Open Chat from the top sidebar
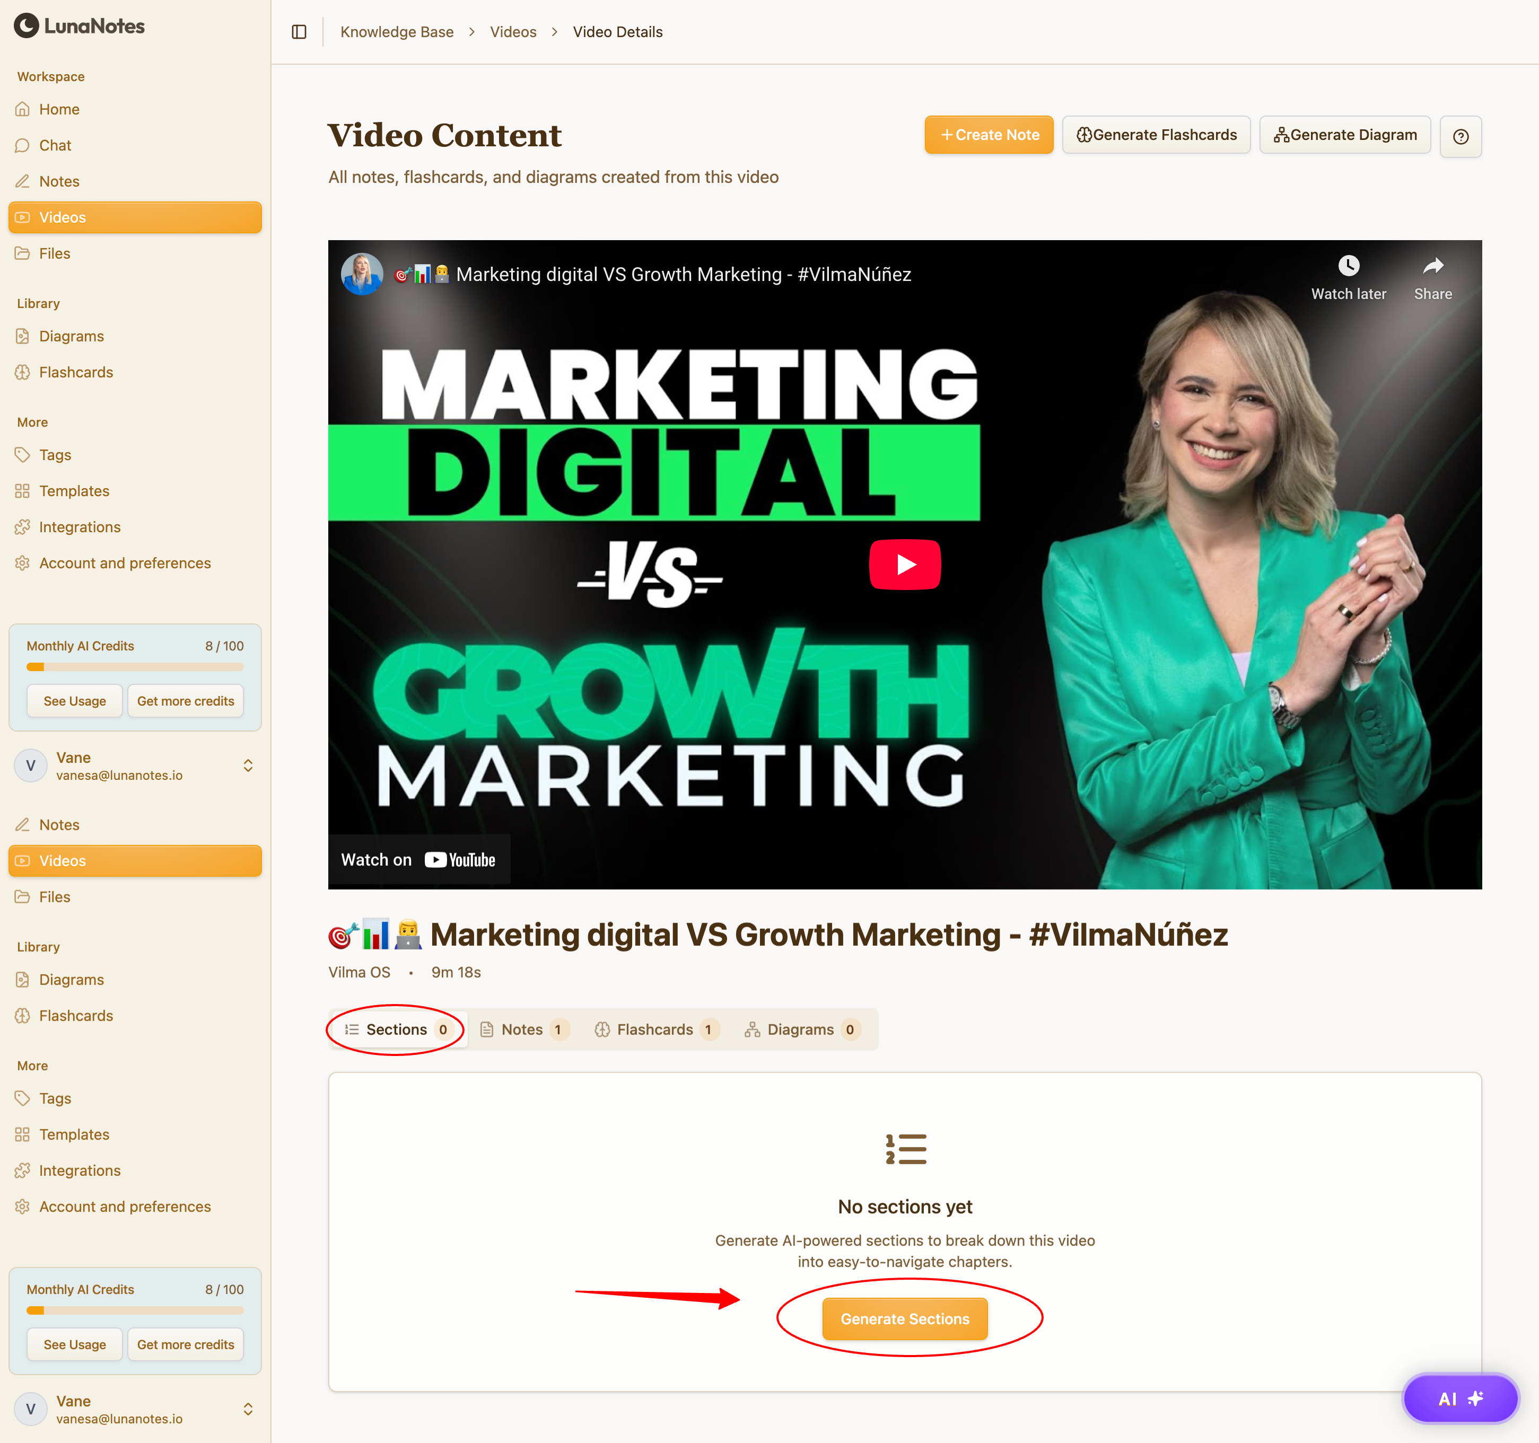The height and width of the screenshot is (1443, 1539). pyautogui.click(x=55, y=145)
